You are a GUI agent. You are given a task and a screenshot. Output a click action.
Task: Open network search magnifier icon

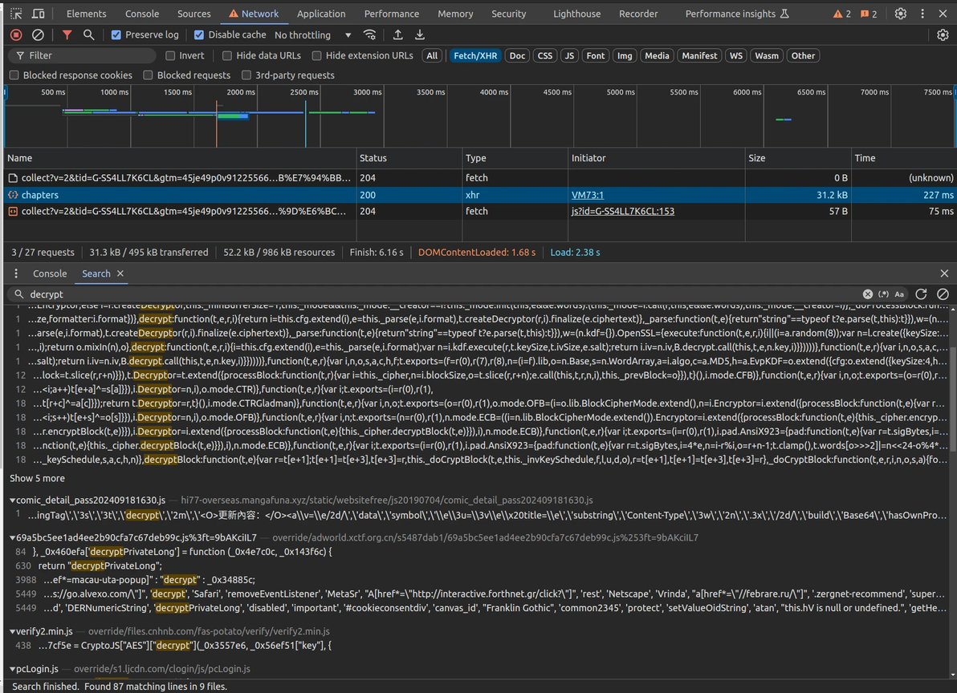[x=88, y=34]
